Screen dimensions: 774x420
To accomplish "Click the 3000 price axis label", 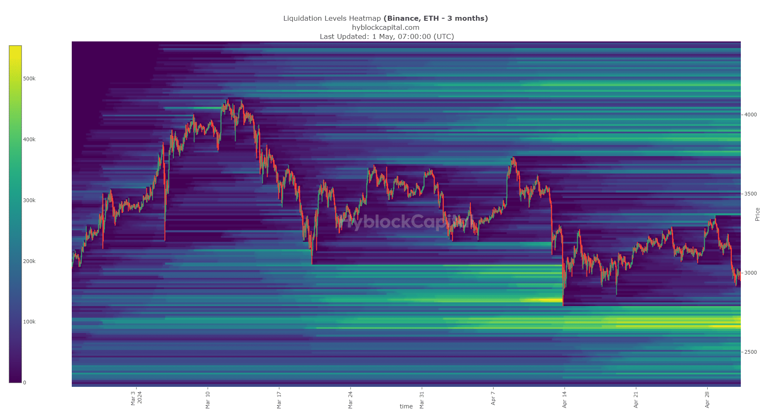I will point(750,273).
